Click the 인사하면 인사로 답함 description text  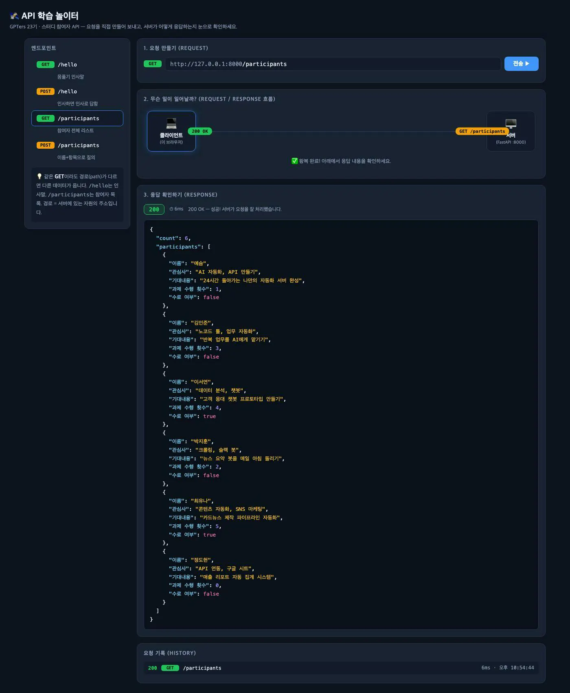click(77, 103)
